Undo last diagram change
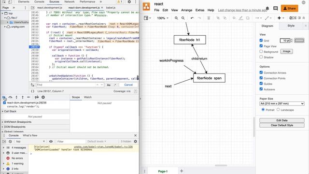309x174 pixels. pos(192,18)
